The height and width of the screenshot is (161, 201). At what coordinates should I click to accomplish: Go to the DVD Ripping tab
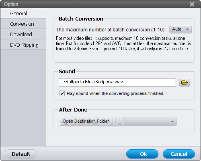point(23,45)
